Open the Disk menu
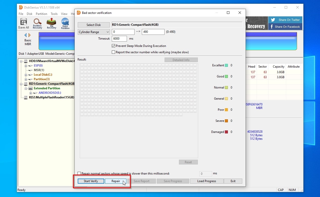This screenshot has width=320, height=197. (x=30, y=14)
